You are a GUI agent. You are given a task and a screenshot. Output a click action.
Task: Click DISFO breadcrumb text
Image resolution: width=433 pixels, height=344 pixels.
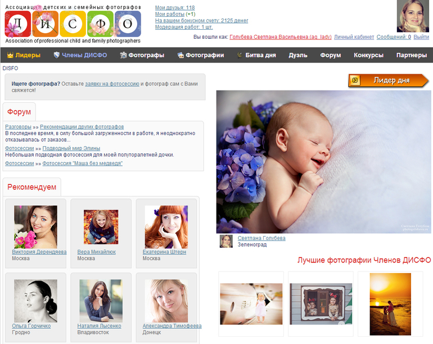[10, 68]
